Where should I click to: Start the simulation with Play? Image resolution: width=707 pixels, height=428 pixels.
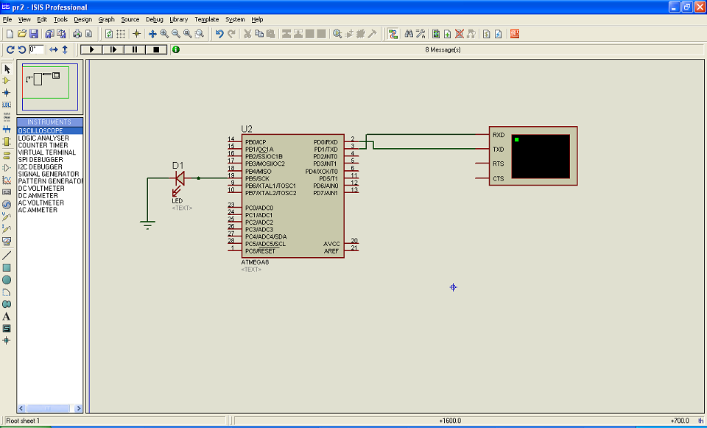point(91,49)
